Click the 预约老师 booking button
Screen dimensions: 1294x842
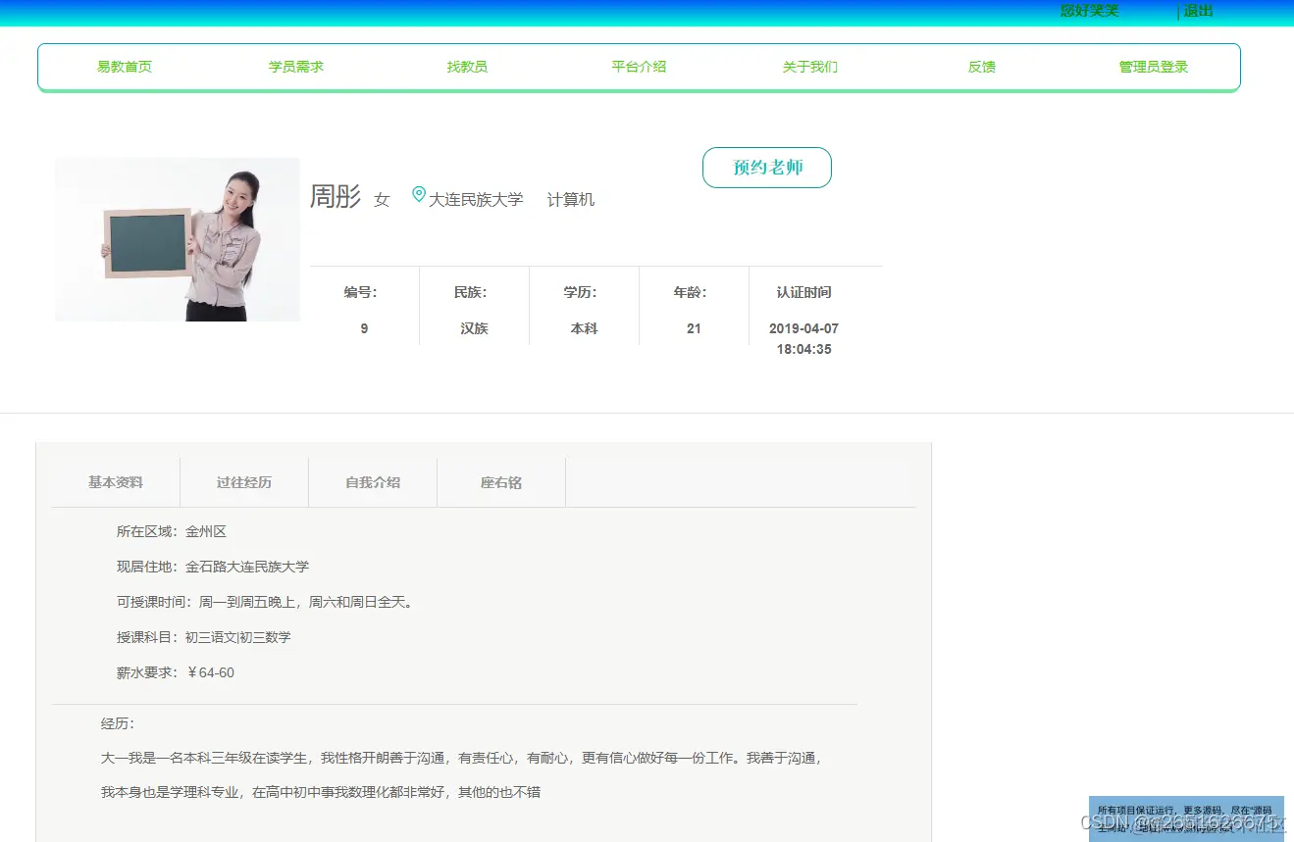[767, 168]
